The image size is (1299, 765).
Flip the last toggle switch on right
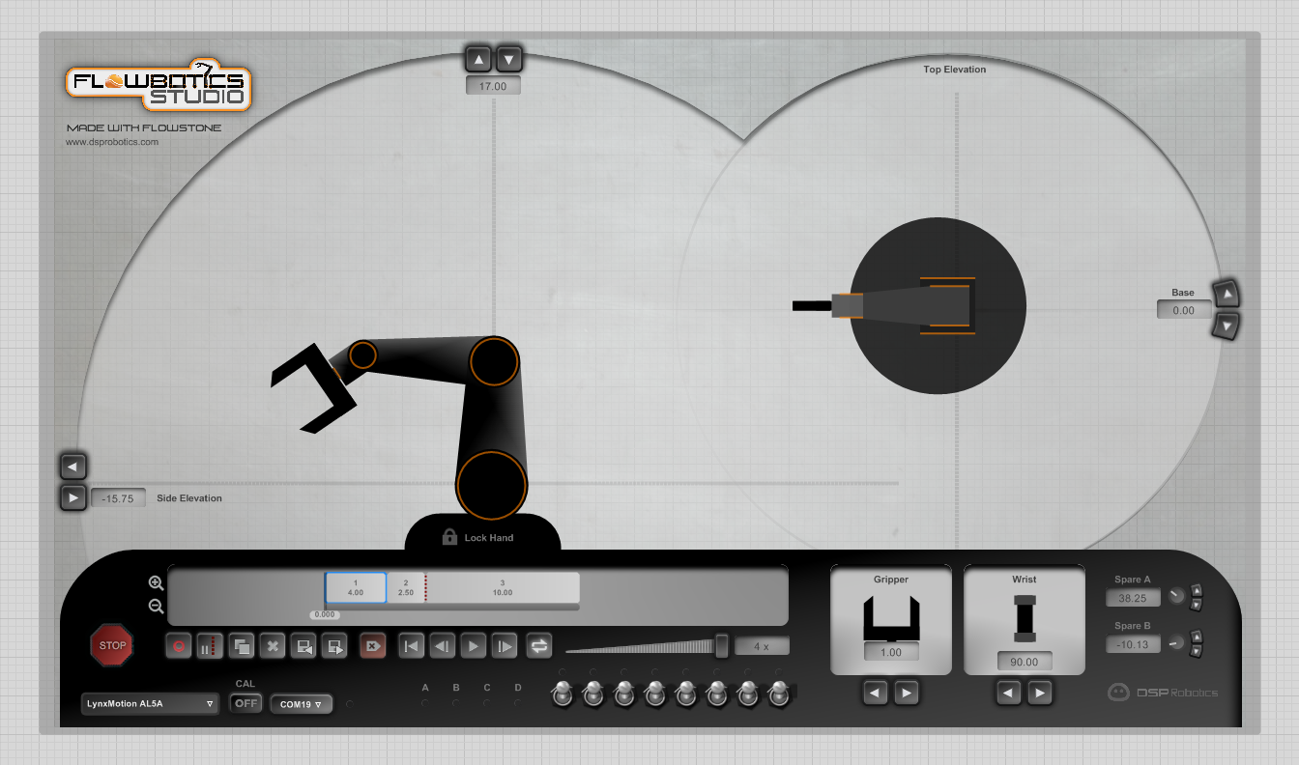click(x=779, y=694)
